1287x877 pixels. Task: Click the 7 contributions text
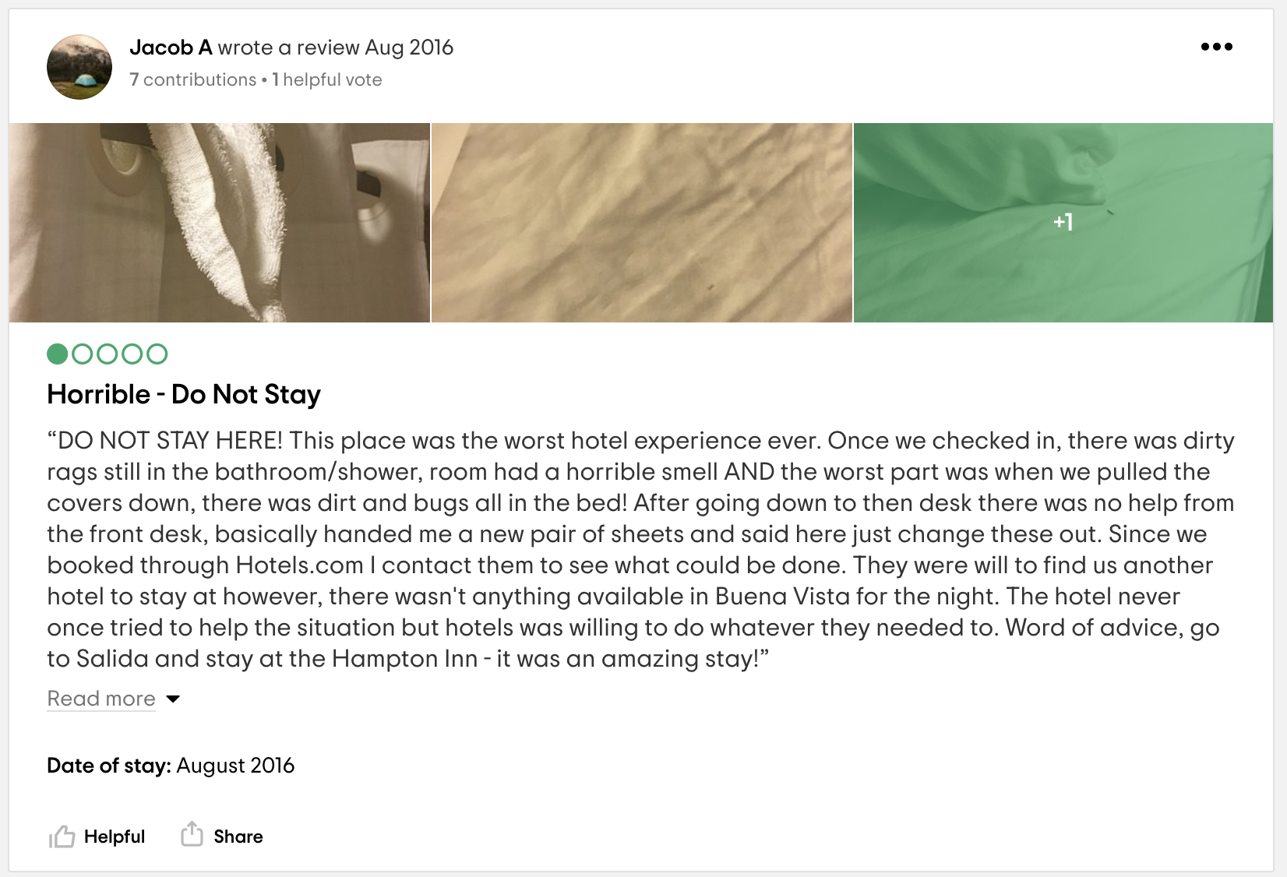click(192, 79)
